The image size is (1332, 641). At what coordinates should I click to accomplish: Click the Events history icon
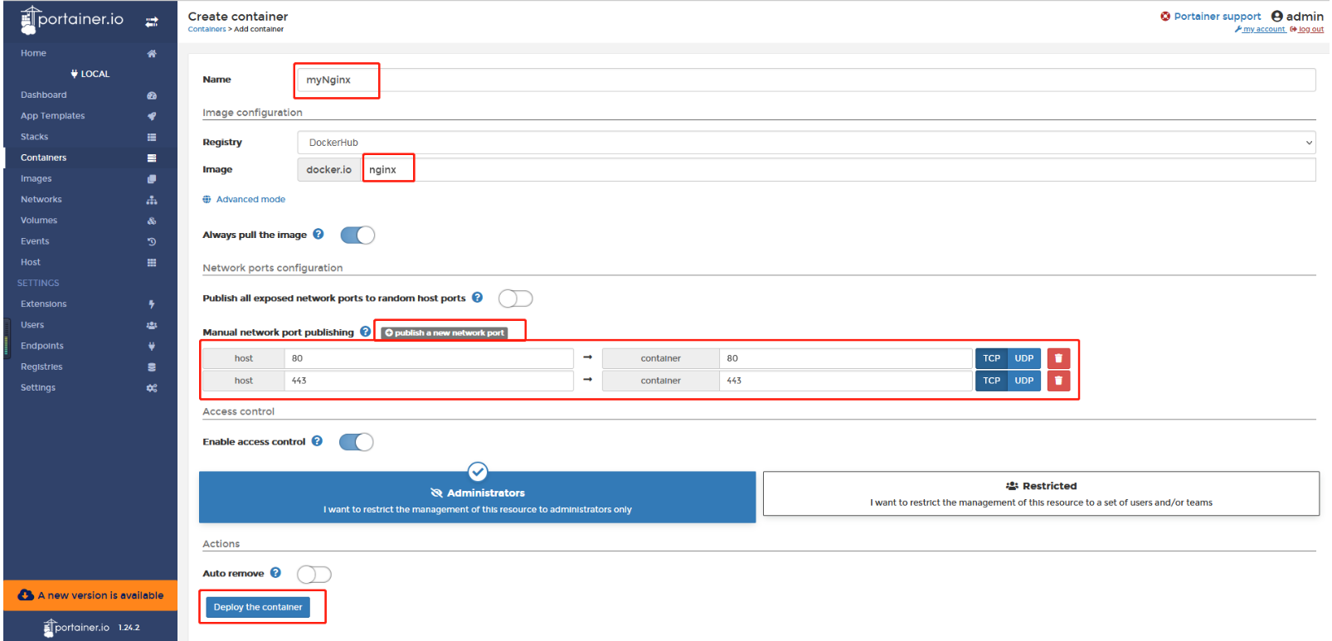click(x=152, y=241)
